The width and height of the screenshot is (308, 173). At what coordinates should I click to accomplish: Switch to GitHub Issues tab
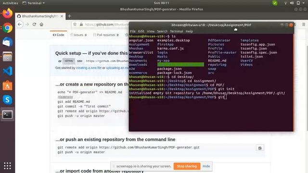click(78, 35)
